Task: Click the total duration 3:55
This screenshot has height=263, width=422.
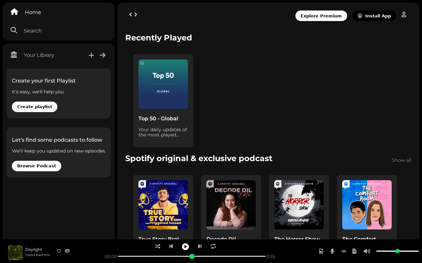Action: click(271, 256)
